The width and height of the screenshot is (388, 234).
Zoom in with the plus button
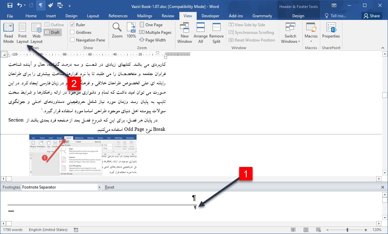click(x=366, y=230)
